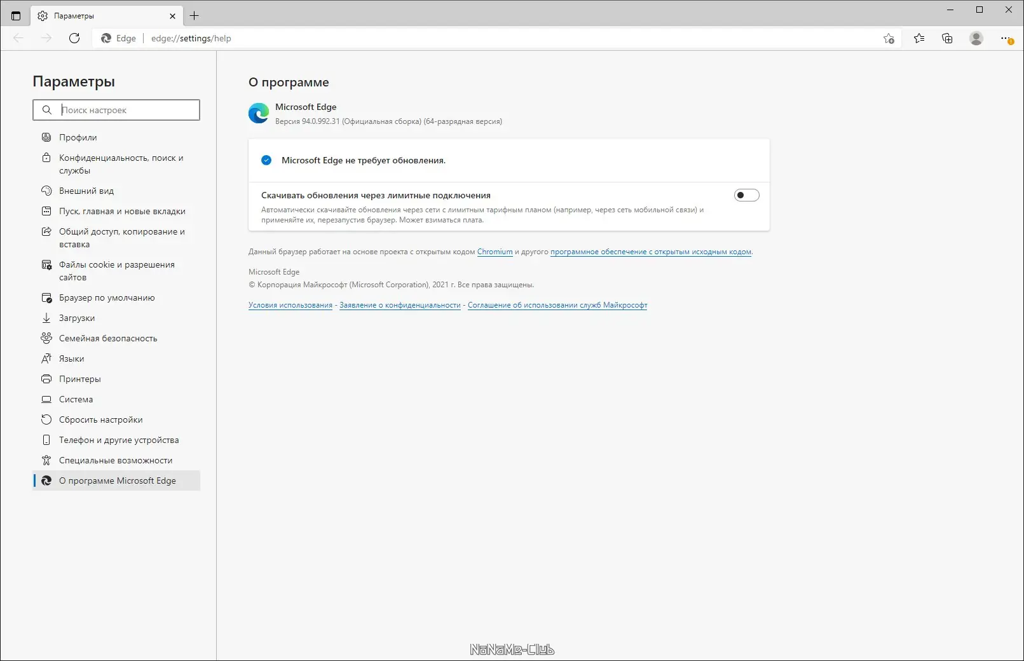This screenshot has width=1024, height=661.
Task: Open the Settings and more menu
Action: (x=1006, y=38)
